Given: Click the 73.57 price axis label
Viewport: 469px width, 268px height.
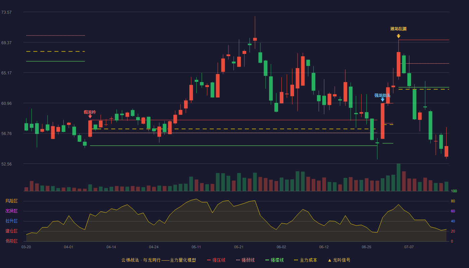Looking at the screenshot, I should pyautogui.click(x=6, y=12).
